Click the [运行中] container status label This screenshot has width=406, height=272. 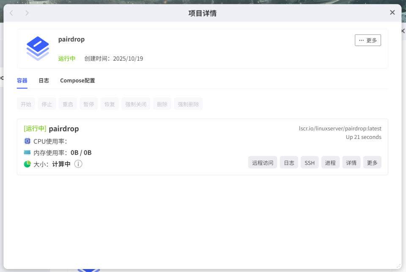pos(35,128)
